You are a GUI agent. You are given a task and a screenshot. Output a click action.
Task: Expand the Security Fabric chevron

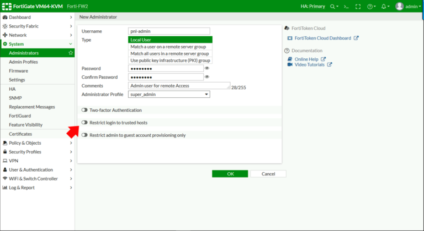(71, 26)
